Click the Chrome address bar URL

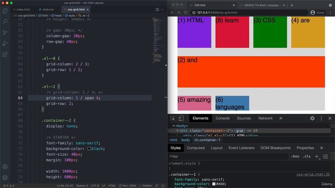coord(217,13)
